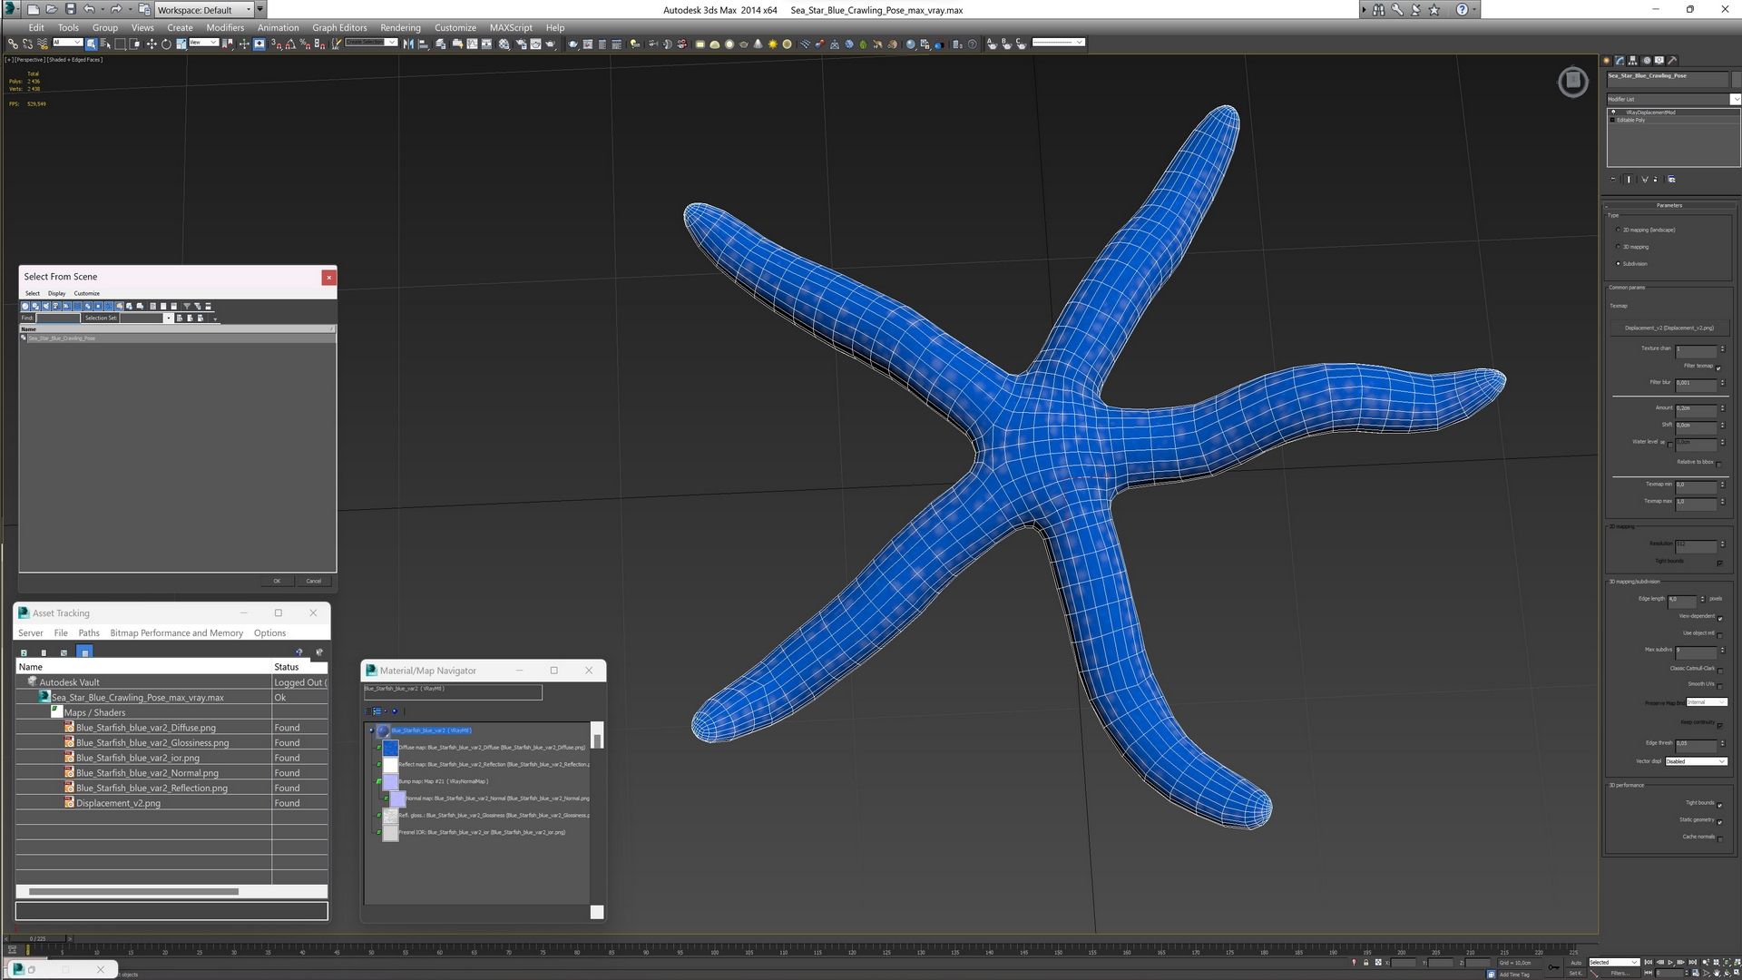The width and height of the screenshot is (1742, 980).
Task: Open the Create Selection set dropdown in toolbar
Action: [371, 43]
